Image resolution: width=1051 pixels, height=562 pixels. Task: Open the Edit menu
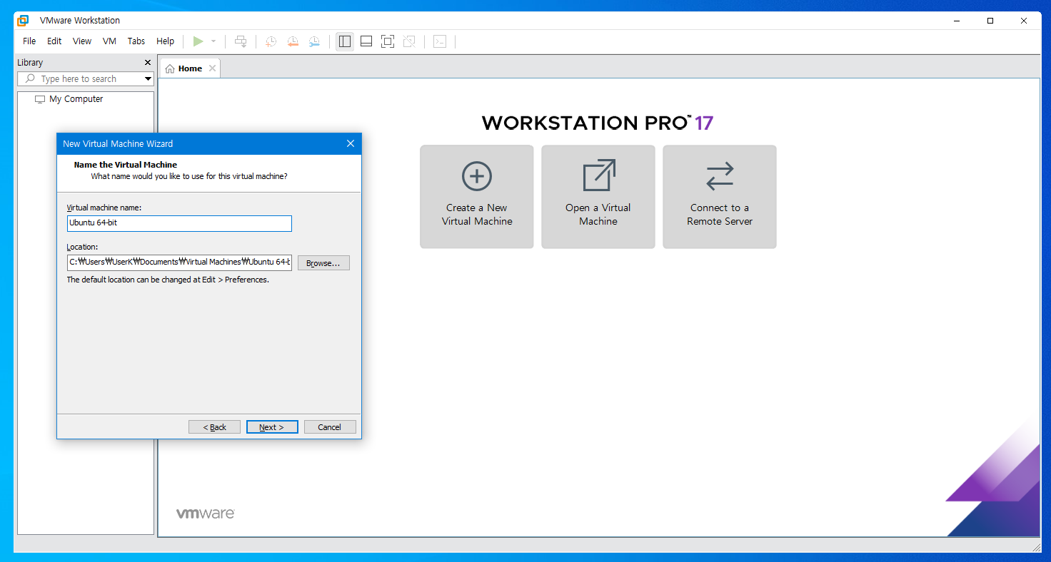pos(54,41)
